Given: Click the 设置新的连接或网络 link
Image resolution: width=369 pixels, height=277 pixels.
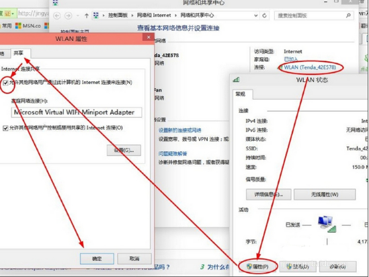Looking at the screenshot, I should pos(179,130).
